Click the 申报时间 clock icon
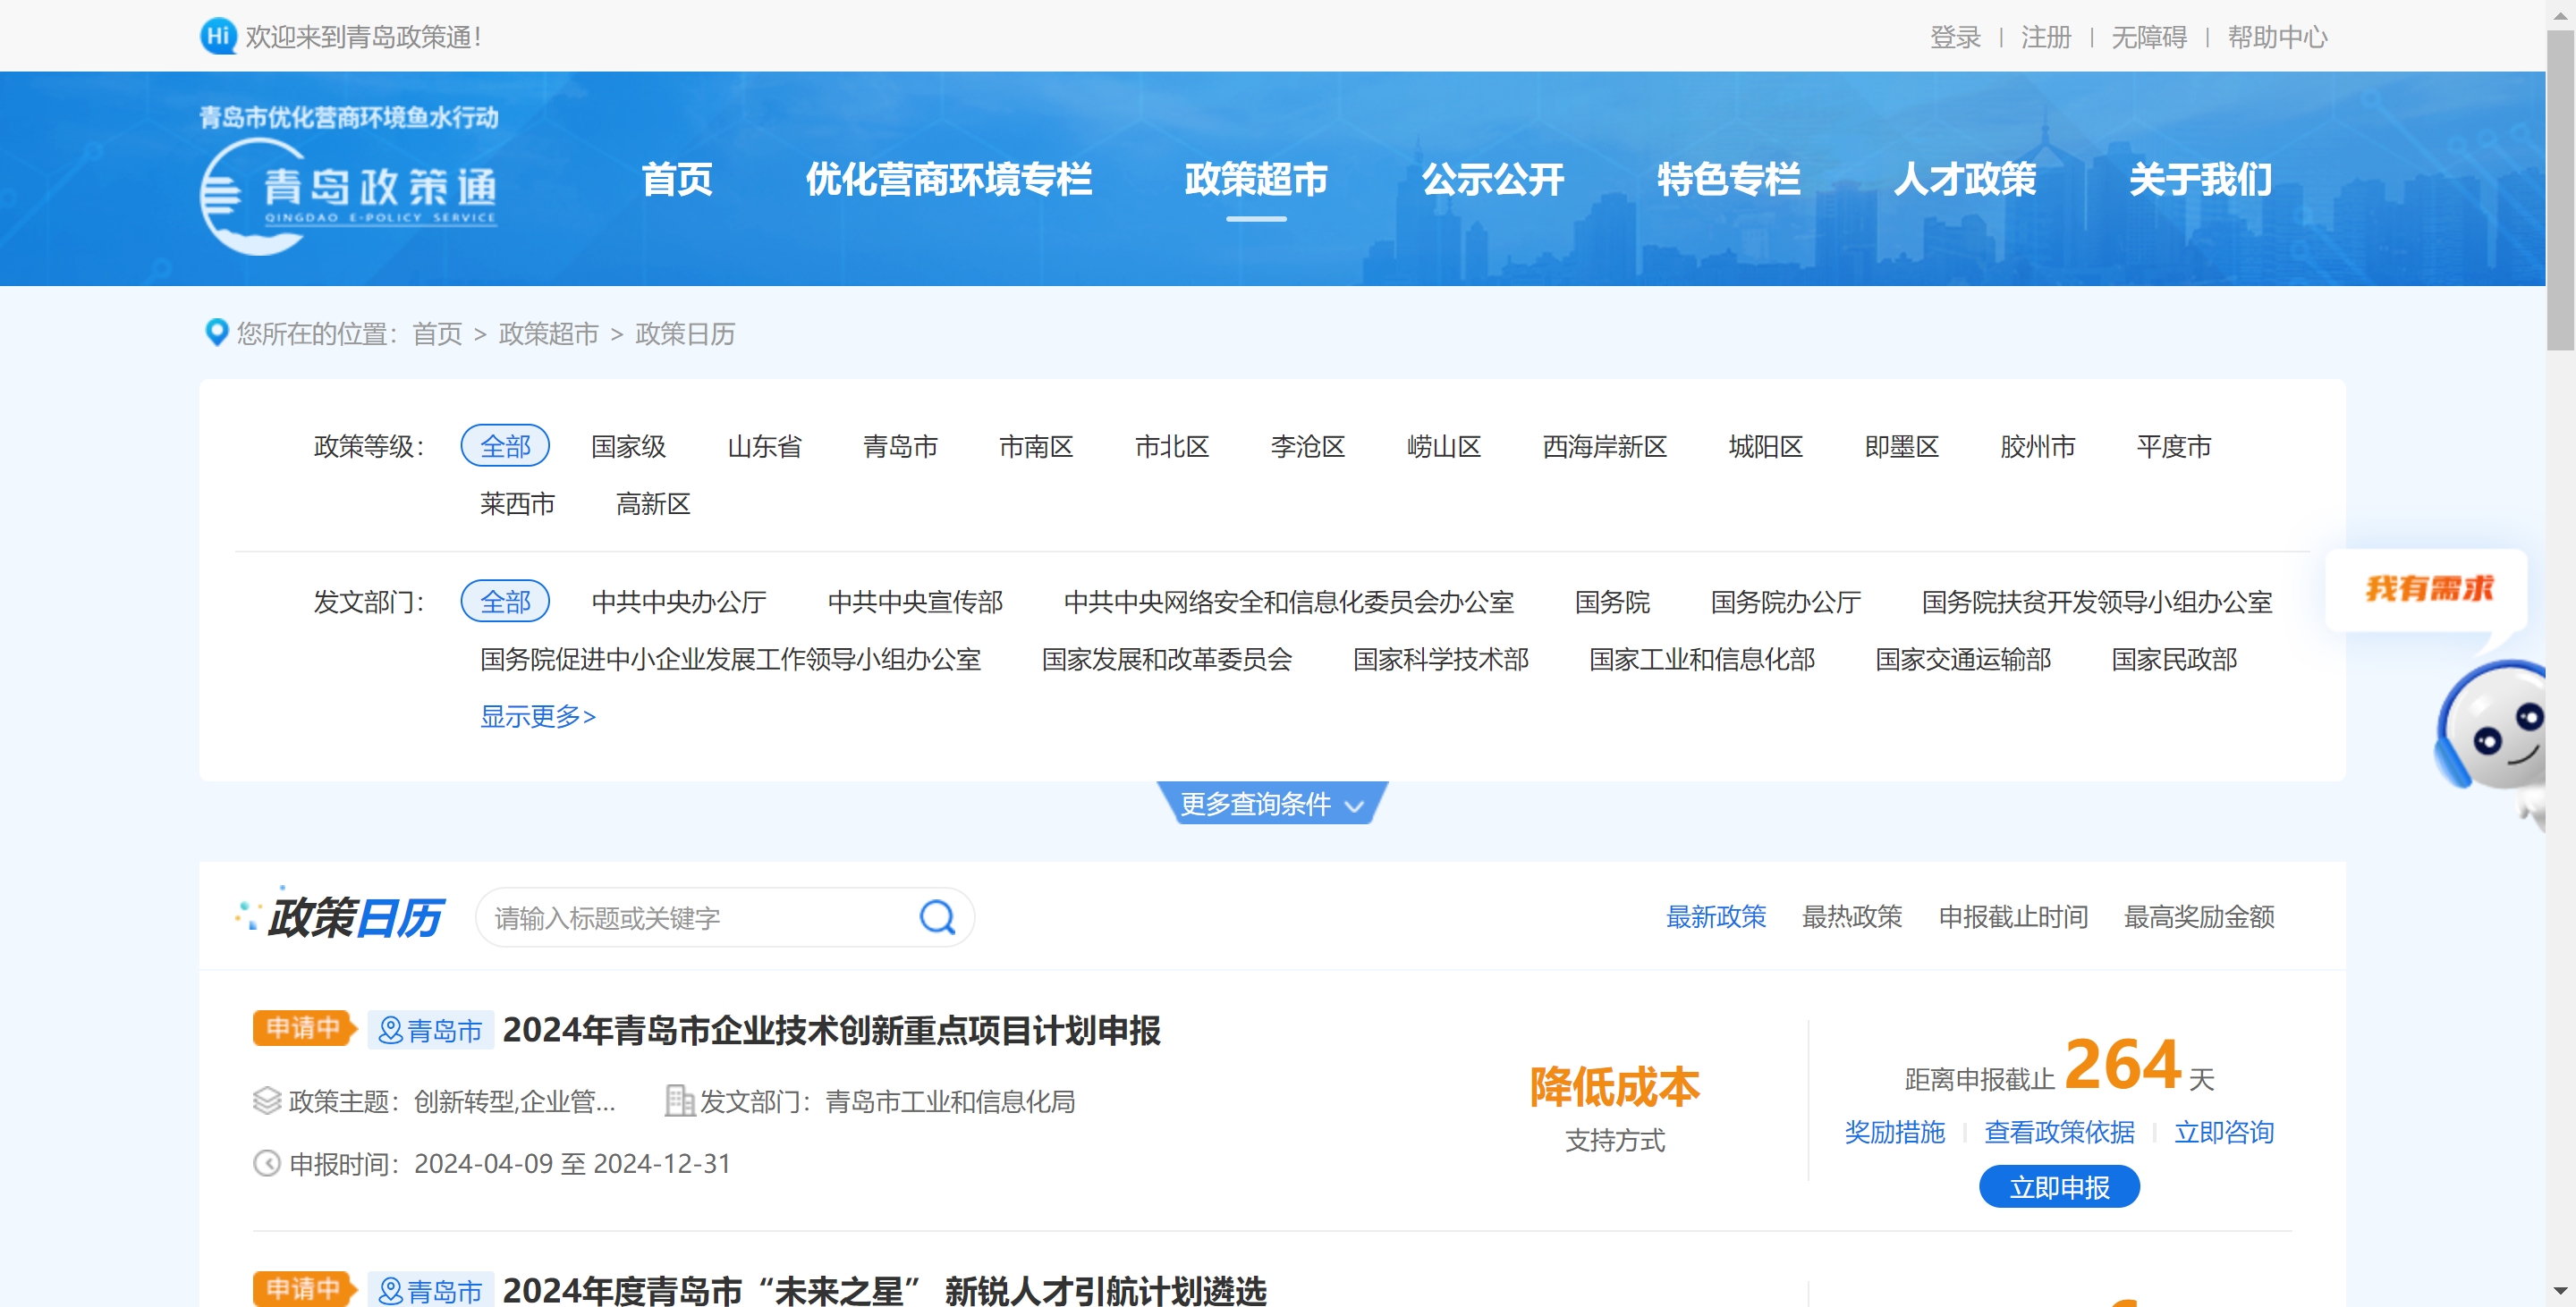Screen dimensions: 2576x1307 (x=267, y=1163)
